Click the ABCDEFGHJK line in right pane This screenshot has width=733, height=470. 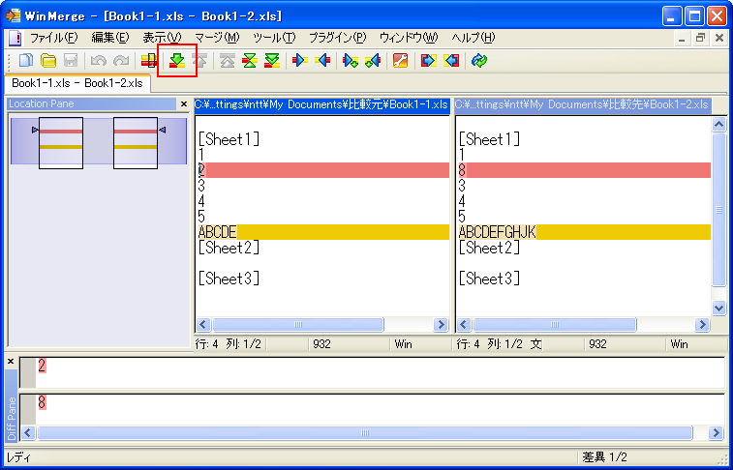(x=584, y=232)
